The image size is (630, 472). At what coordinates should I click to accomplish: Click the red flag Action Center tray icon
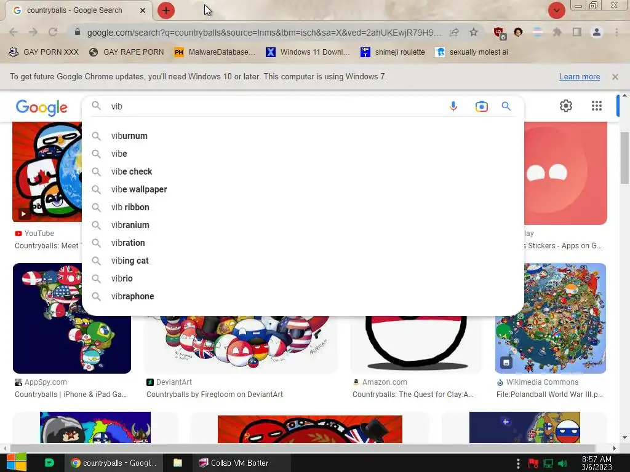click(x=533, y=463)
